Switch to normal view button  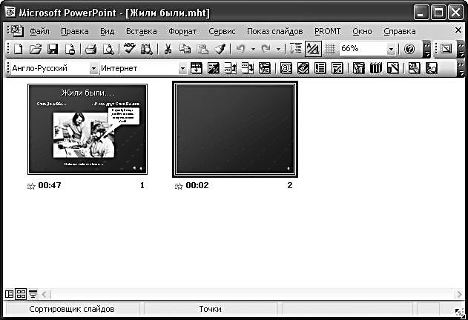(10, 294)
